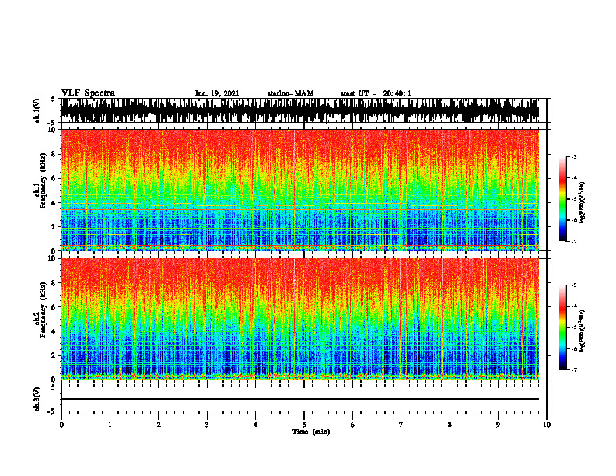This screenshot has height=476, width=616.
Task: Click the ch.1 color bar log(PSD) label
Action: click(583, 203)
